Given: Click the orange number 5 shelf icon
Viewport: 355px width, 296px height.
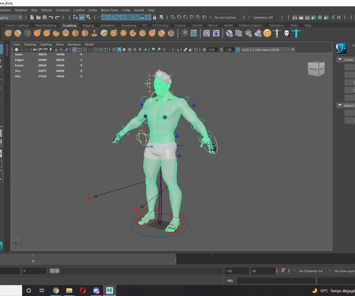Looking at the screenshot, I should pyautogui.click(x=267, y=33).
